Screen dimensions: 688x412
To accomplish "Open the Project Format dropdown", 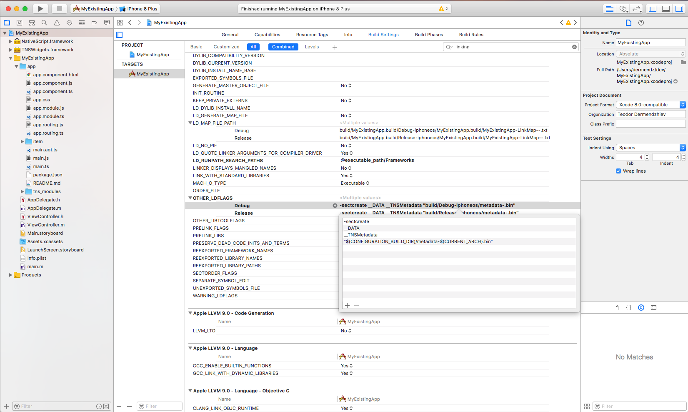I will tap(650, 105).
